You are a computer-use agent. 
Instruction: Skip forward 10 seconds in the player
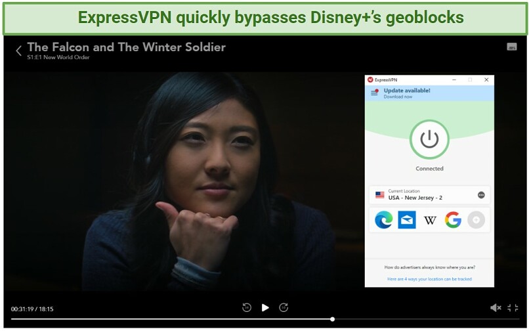coord(284,307)
